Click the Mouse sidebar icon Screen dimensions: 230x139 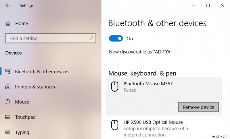[8, 102]
